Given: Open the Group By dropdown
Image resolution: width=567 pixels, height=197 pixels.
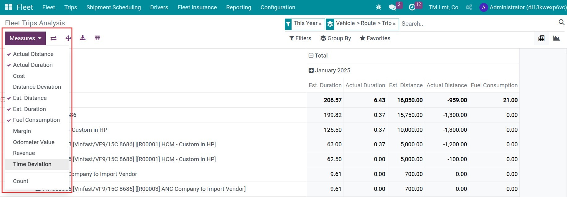Looking at the screenshot, I should [335, 38].
